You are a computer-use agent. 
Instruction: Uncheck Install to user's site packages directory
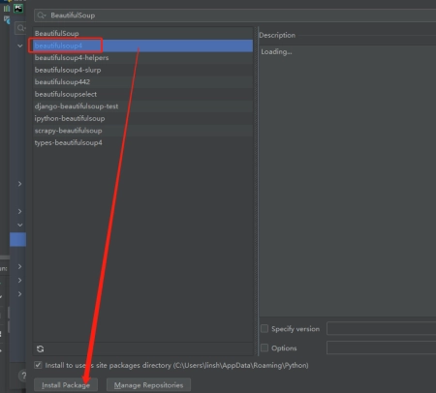click(38, 365)
